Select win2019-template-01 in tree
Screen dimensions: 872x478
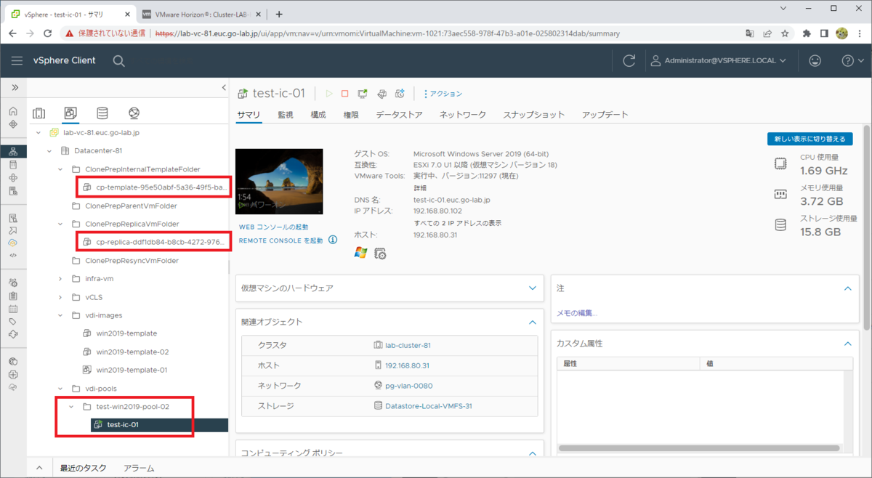click(x=132, y=370)
